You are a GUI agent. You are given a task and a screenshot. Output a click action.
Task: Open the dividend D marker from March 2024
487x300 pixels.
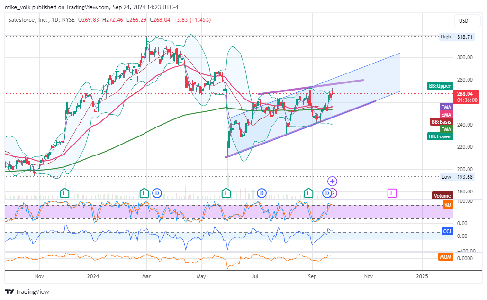[x=157, y=193]
